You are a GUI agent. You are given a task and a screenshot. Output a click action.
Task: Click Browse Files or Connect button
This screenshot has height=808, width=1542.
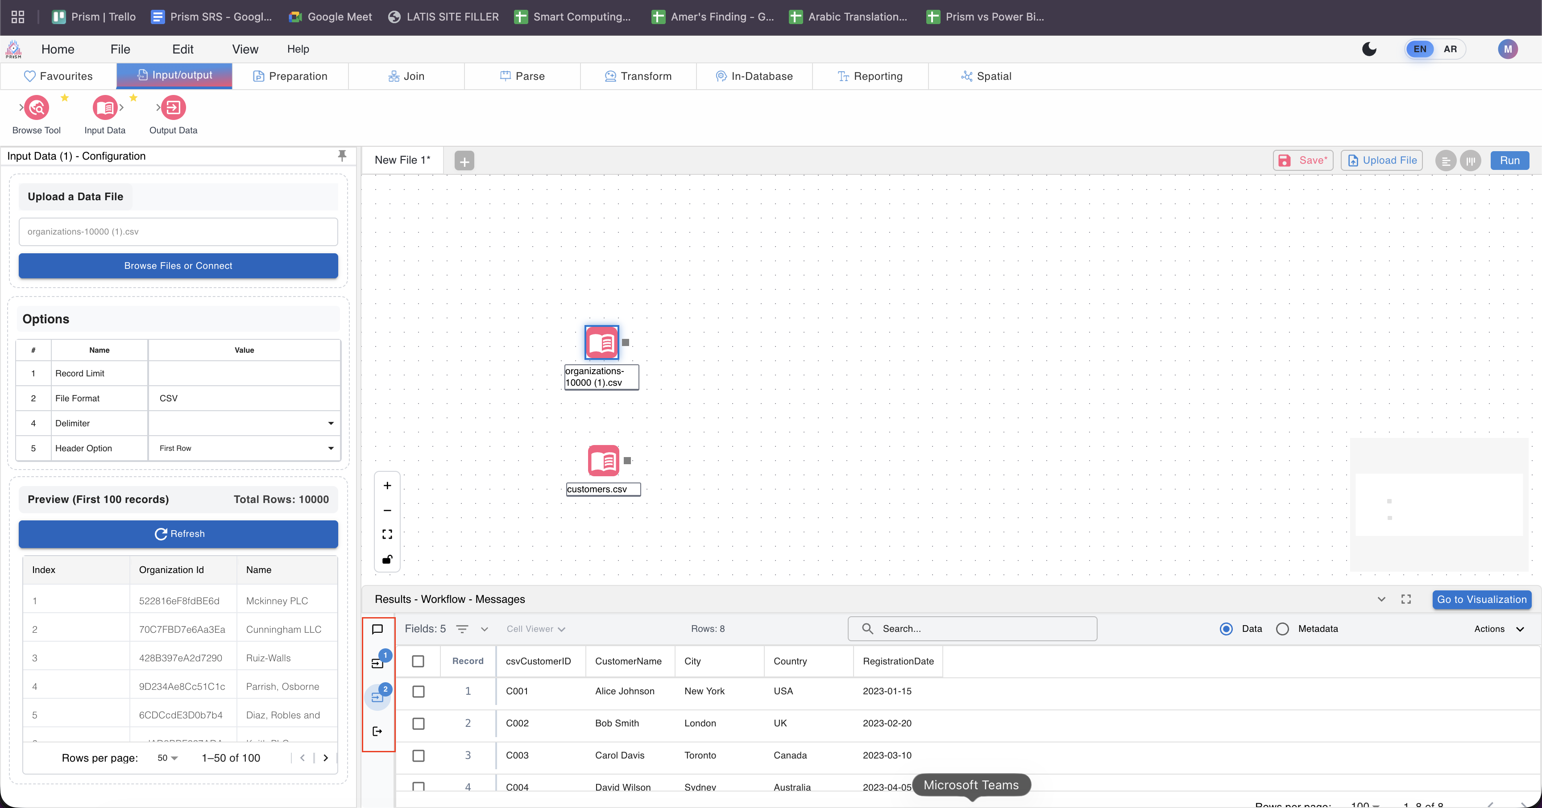(178, 266)
